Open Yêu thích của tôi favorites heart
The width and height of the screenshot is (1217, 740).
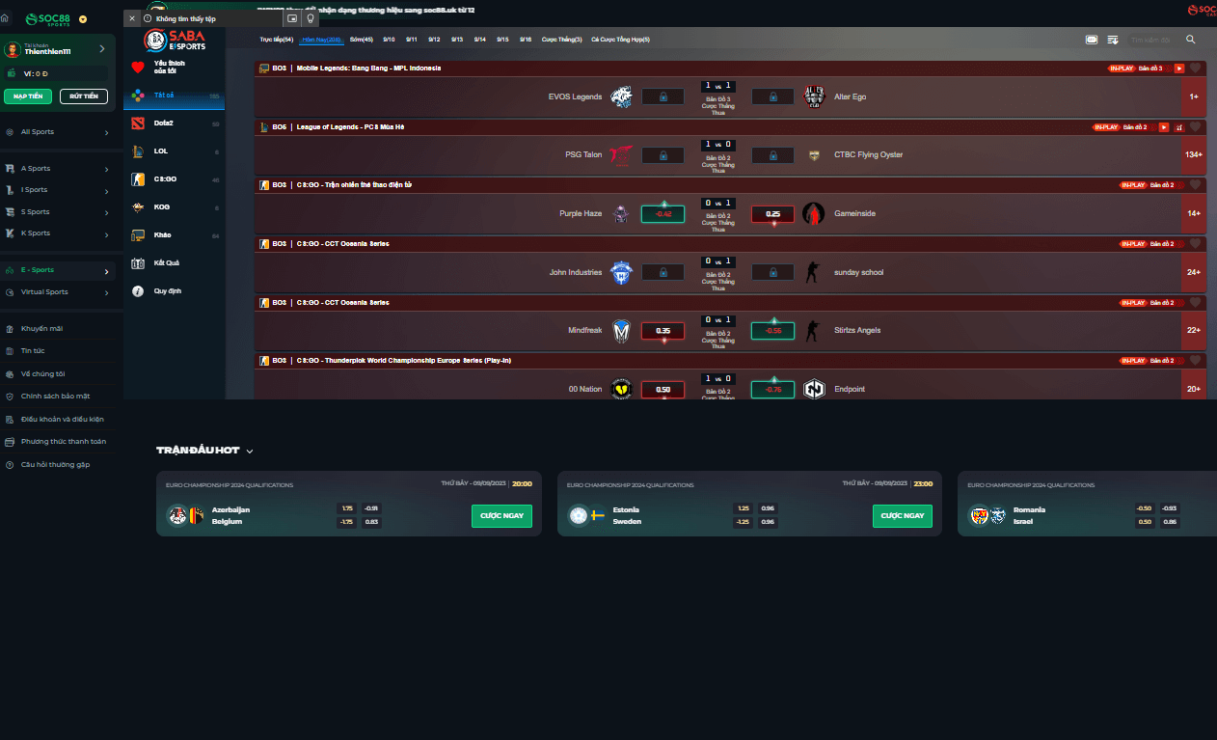138,68
